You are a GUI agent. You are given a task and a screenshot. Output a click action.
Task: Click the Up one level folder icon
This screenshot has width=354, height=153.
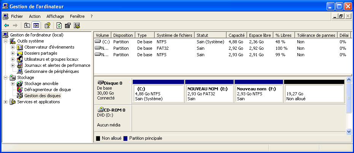point(27,25)
